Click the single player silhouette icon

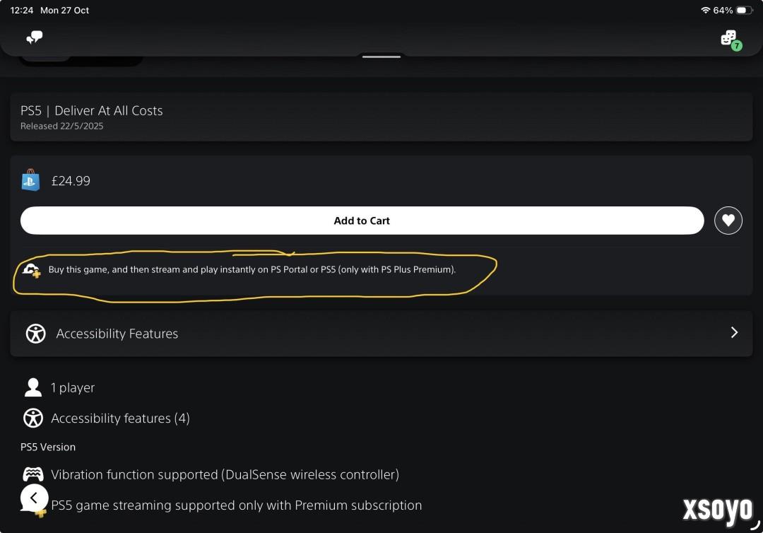[33, 387]
